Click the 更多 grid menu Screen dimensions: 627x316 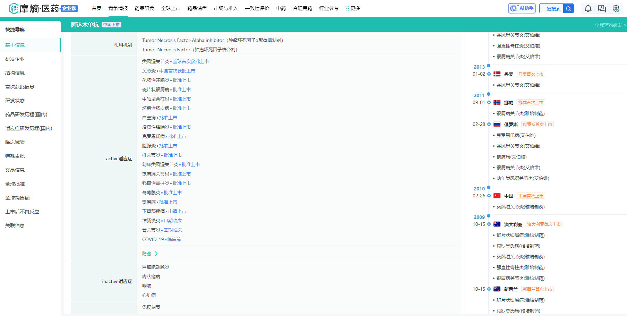coord(353,8)
